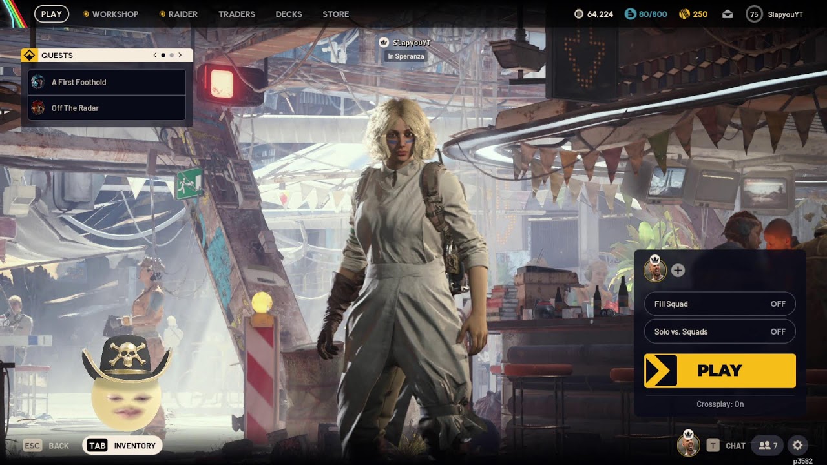827x465 pixels.
Task: Click the In Speranza status label
Action: click(x=406, y=57)
